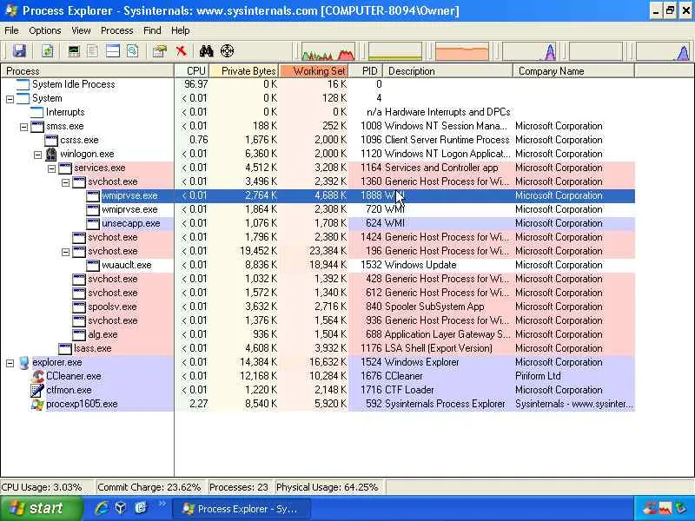Image resolution: width=695 pixels, height=521 pixels.
Task: Click the rightmost mini graph in the toolbar
Action: click(663, 51)
